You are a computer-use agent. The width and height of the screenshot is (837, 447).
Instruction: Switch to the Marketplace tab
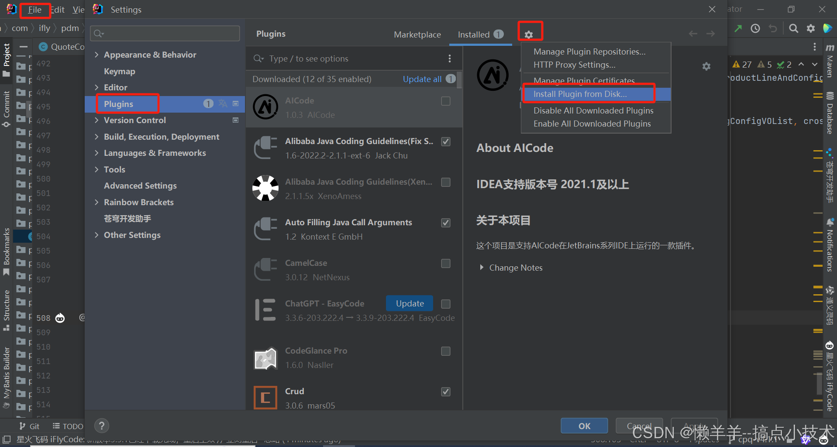417,34
